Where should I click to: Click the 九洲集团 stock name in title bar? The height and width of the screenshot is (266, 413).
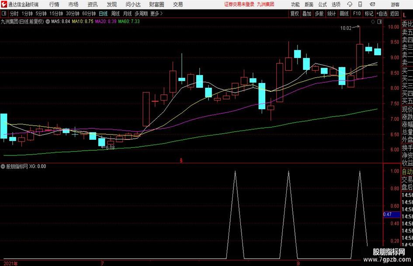266,4
